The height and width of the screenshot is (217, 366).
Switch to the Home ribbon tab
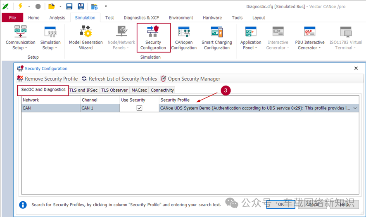[x=33, y=18]
